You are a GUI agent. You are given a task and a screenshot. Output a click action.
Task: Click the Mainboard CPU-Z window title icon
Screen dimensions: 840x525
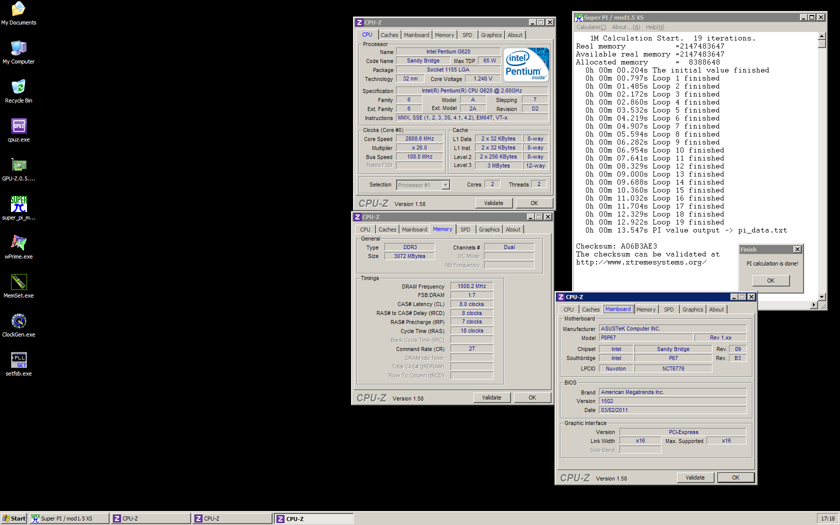(561, 297)
